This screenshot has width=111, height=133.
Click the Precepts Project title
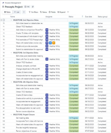(x=14, y=7)
